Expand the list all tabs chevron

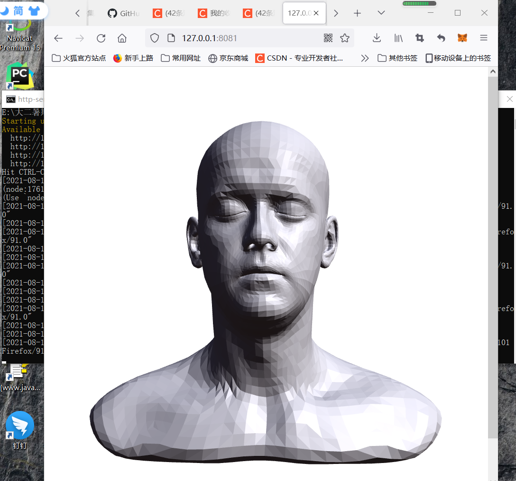(381, 13)
